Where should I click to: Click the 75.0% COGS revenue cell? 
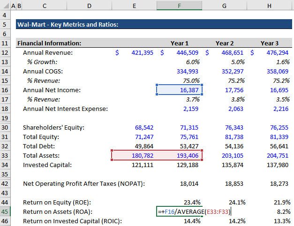point(191,80)
